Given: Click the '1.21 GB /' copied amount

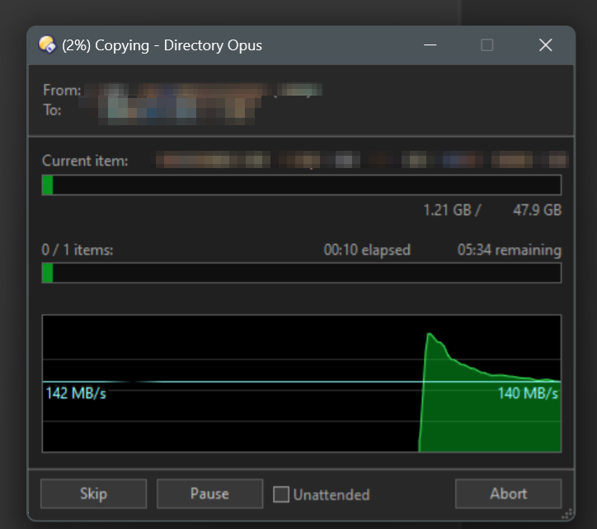Looking at the screenshot, I should (x=453, y=210).
